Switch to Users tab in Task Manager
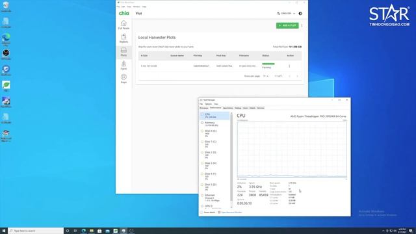Screen dimensions: 416x234 point(246,109)
